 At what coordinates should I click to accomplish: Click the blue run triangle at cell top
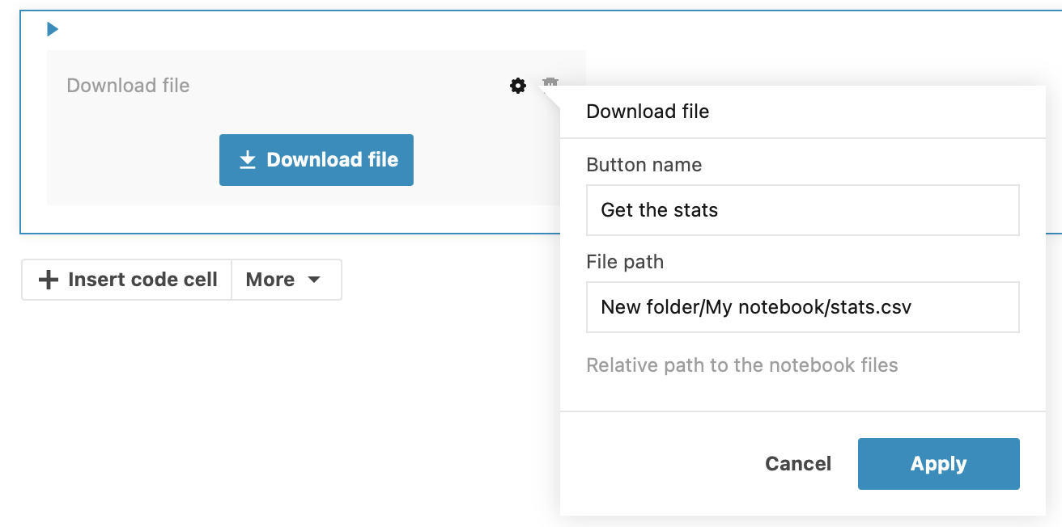point(52,29)
